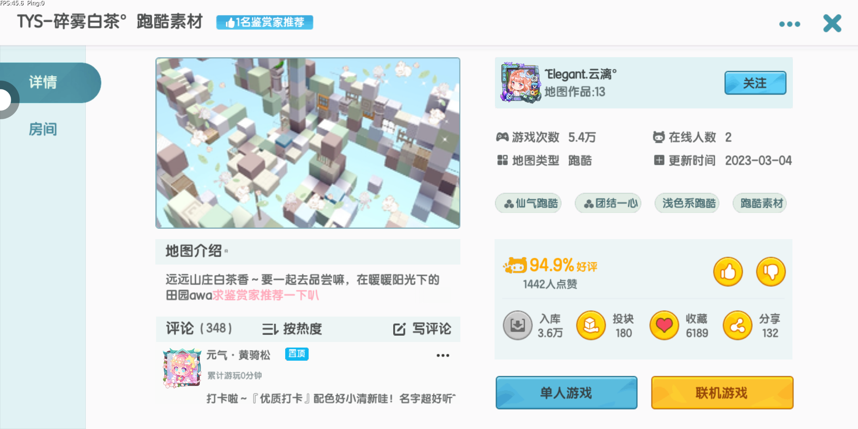Favorite the map with heart 收藏 icon
858x429 pixels.
[x=664, y=325]
